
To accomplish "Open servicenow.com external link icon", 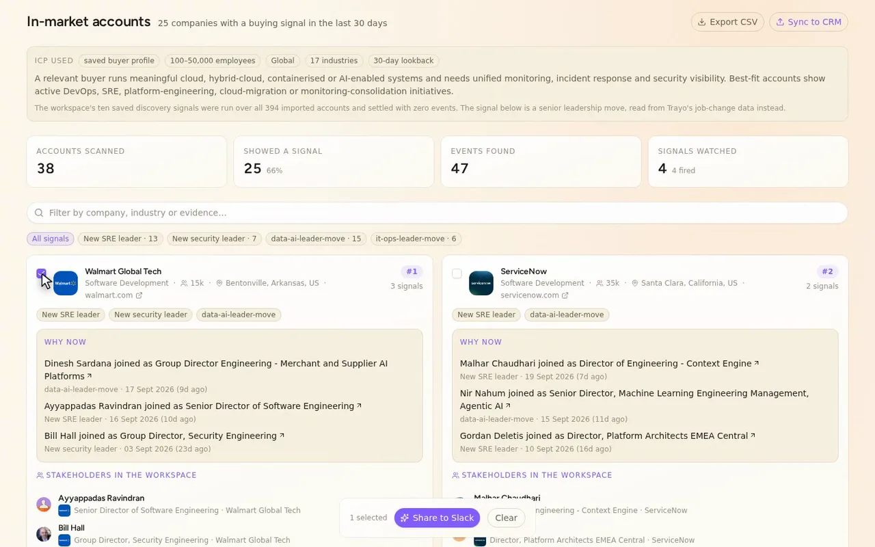I will (x=565, y=295).
